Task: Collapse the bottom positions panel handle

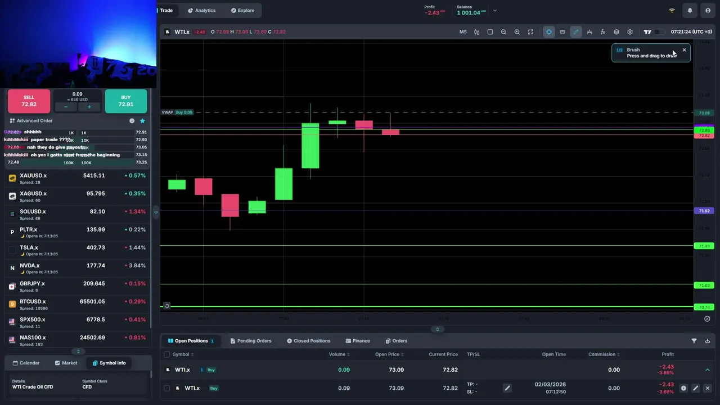Action: [x=438, y=330]
